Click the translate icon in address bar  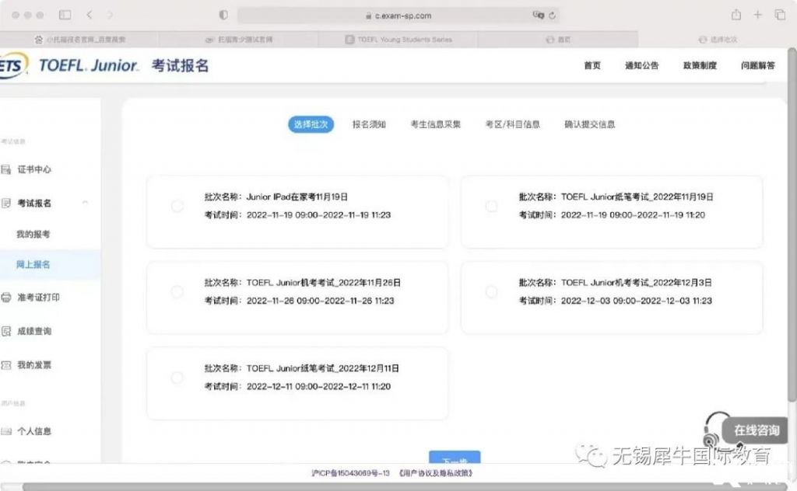539,16
